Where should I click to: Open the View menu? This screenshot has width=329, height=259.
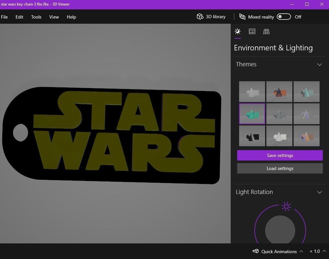coord(54,17)
